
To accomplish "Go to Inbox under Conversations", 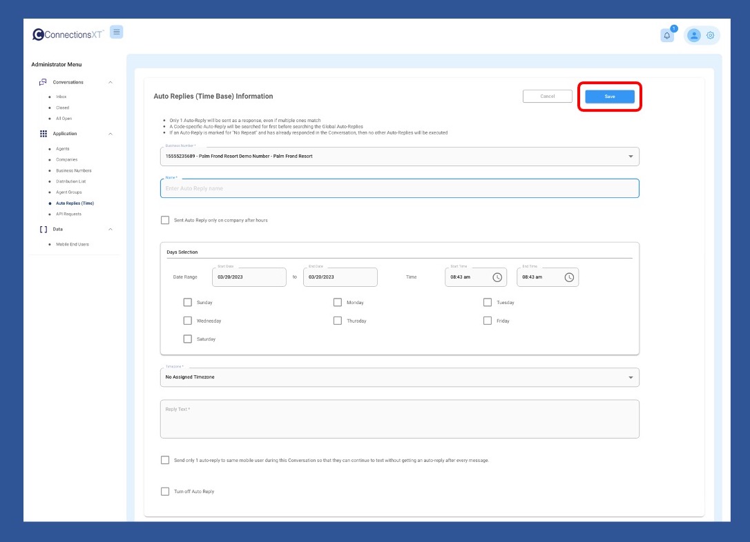I will point(61,97).
